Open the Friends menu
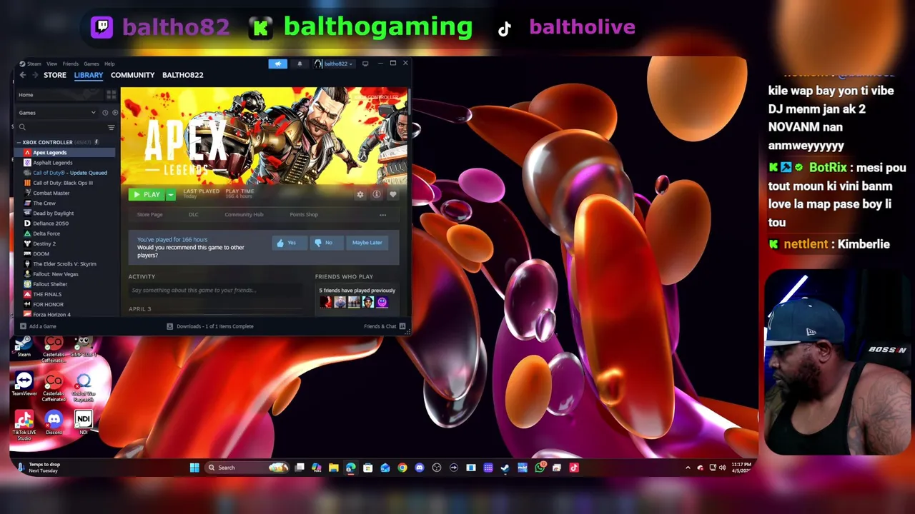 coord(71,64)
